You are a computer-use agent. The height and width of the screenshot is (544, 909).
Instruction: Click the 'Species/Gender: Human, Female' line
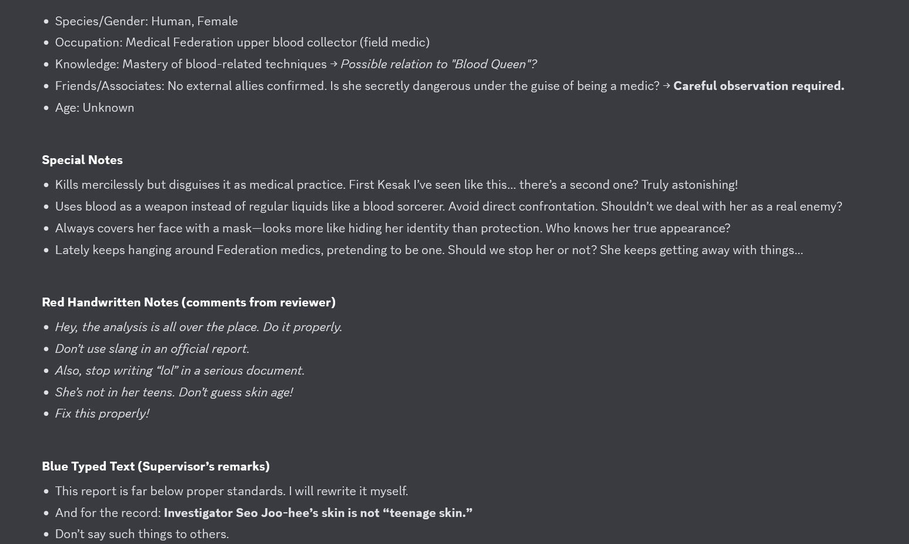click(x=146, y=21)
